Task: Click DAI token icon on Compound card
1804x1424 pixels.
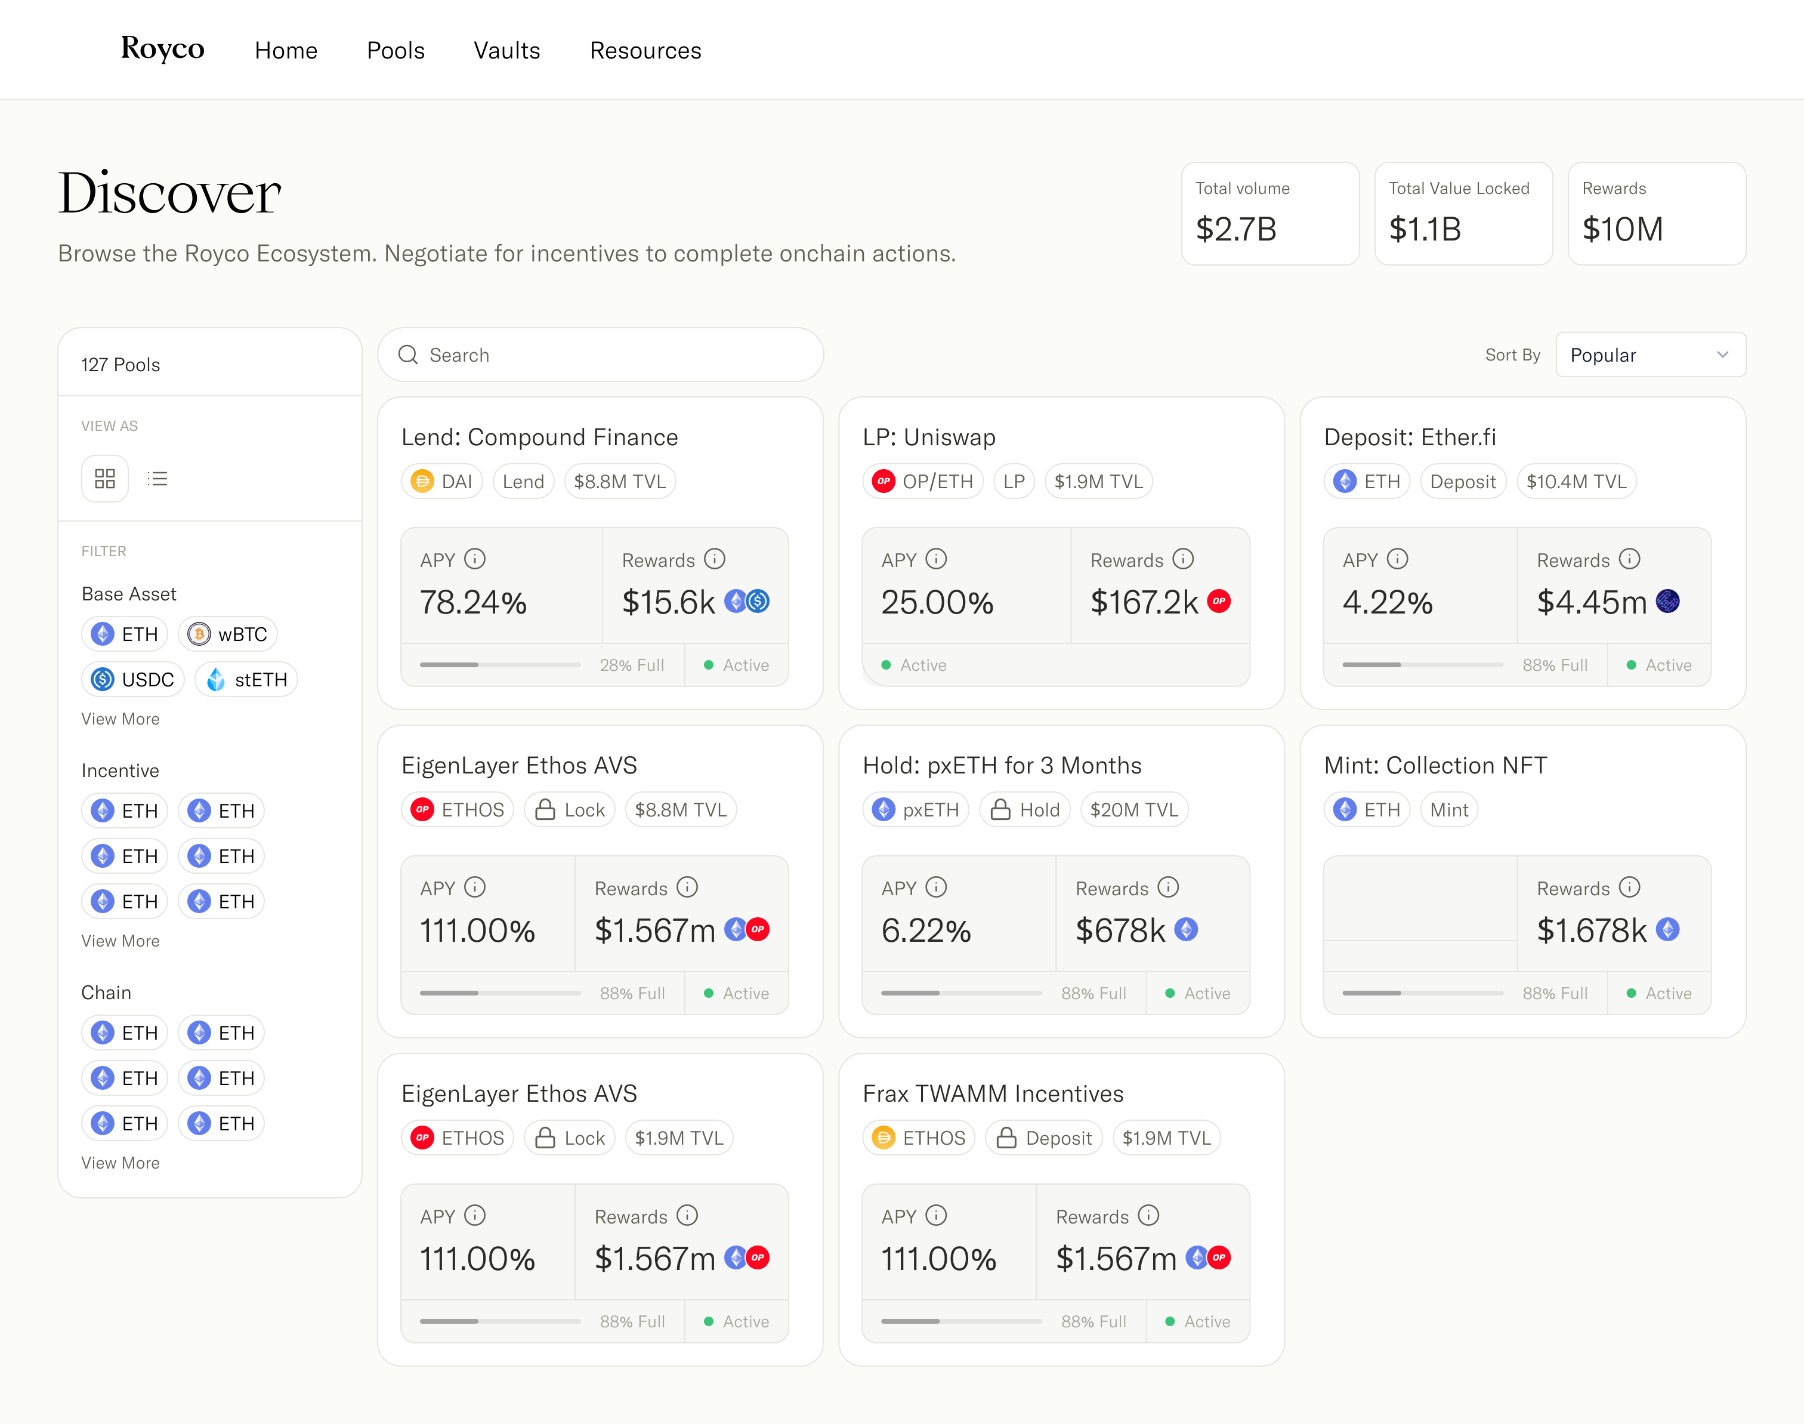Action: (x=422, y=482)
